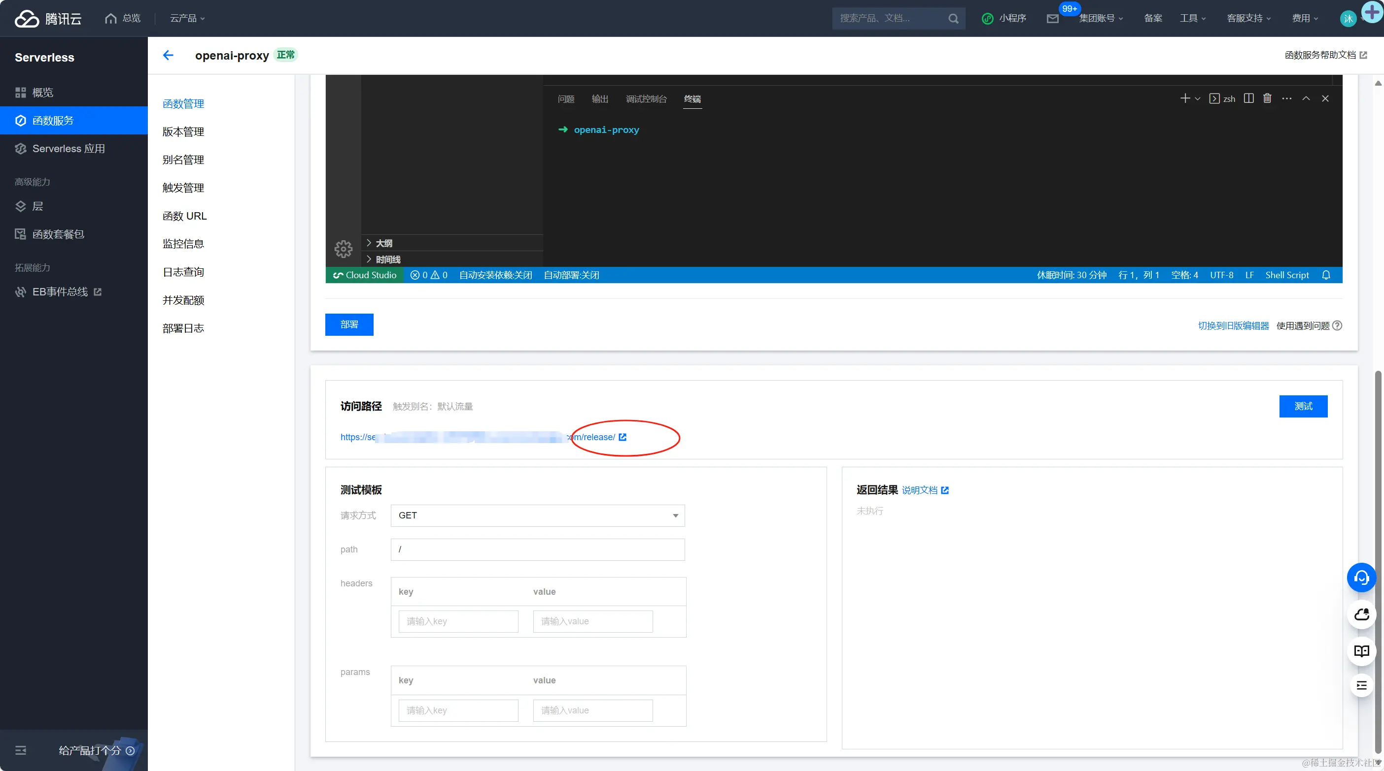Toggle 自动安装依赖 in the status bar

click(495, 275)
